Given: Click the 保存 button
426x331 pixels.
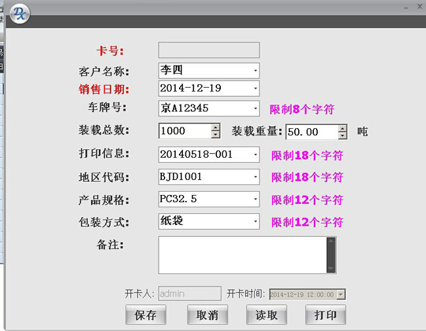Looking at the screenshot, I should 145,315.
